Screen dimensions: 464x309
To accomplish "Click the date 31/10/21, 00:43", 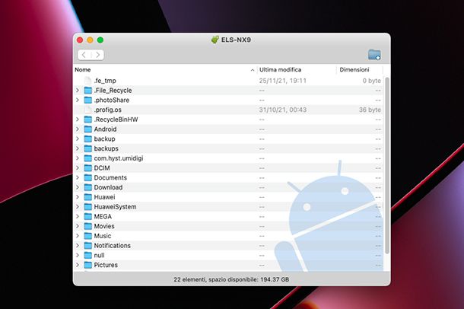I will pos(283,110).
